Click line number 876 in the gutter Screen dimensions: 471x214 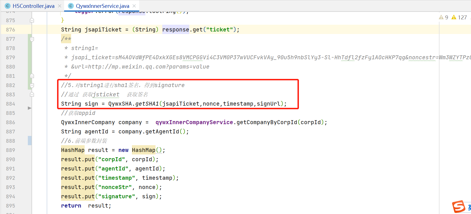tap(10, 29)
